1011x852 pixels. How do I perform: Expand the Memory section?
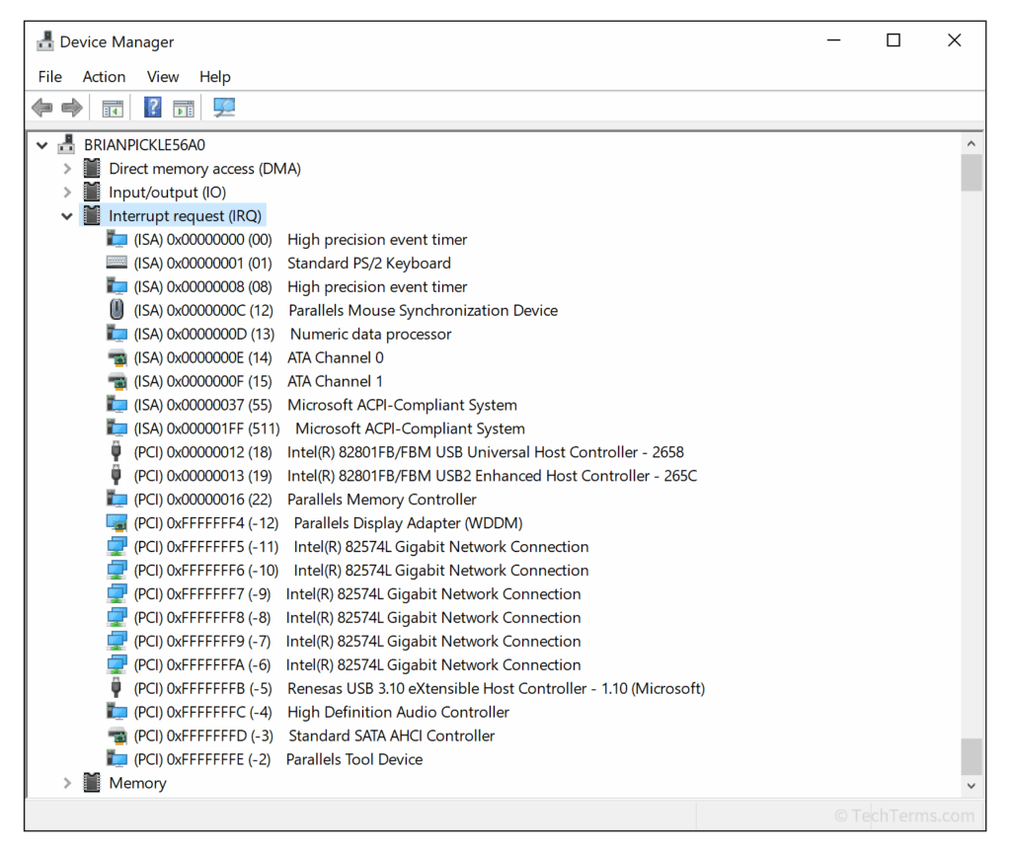point(66,783)
